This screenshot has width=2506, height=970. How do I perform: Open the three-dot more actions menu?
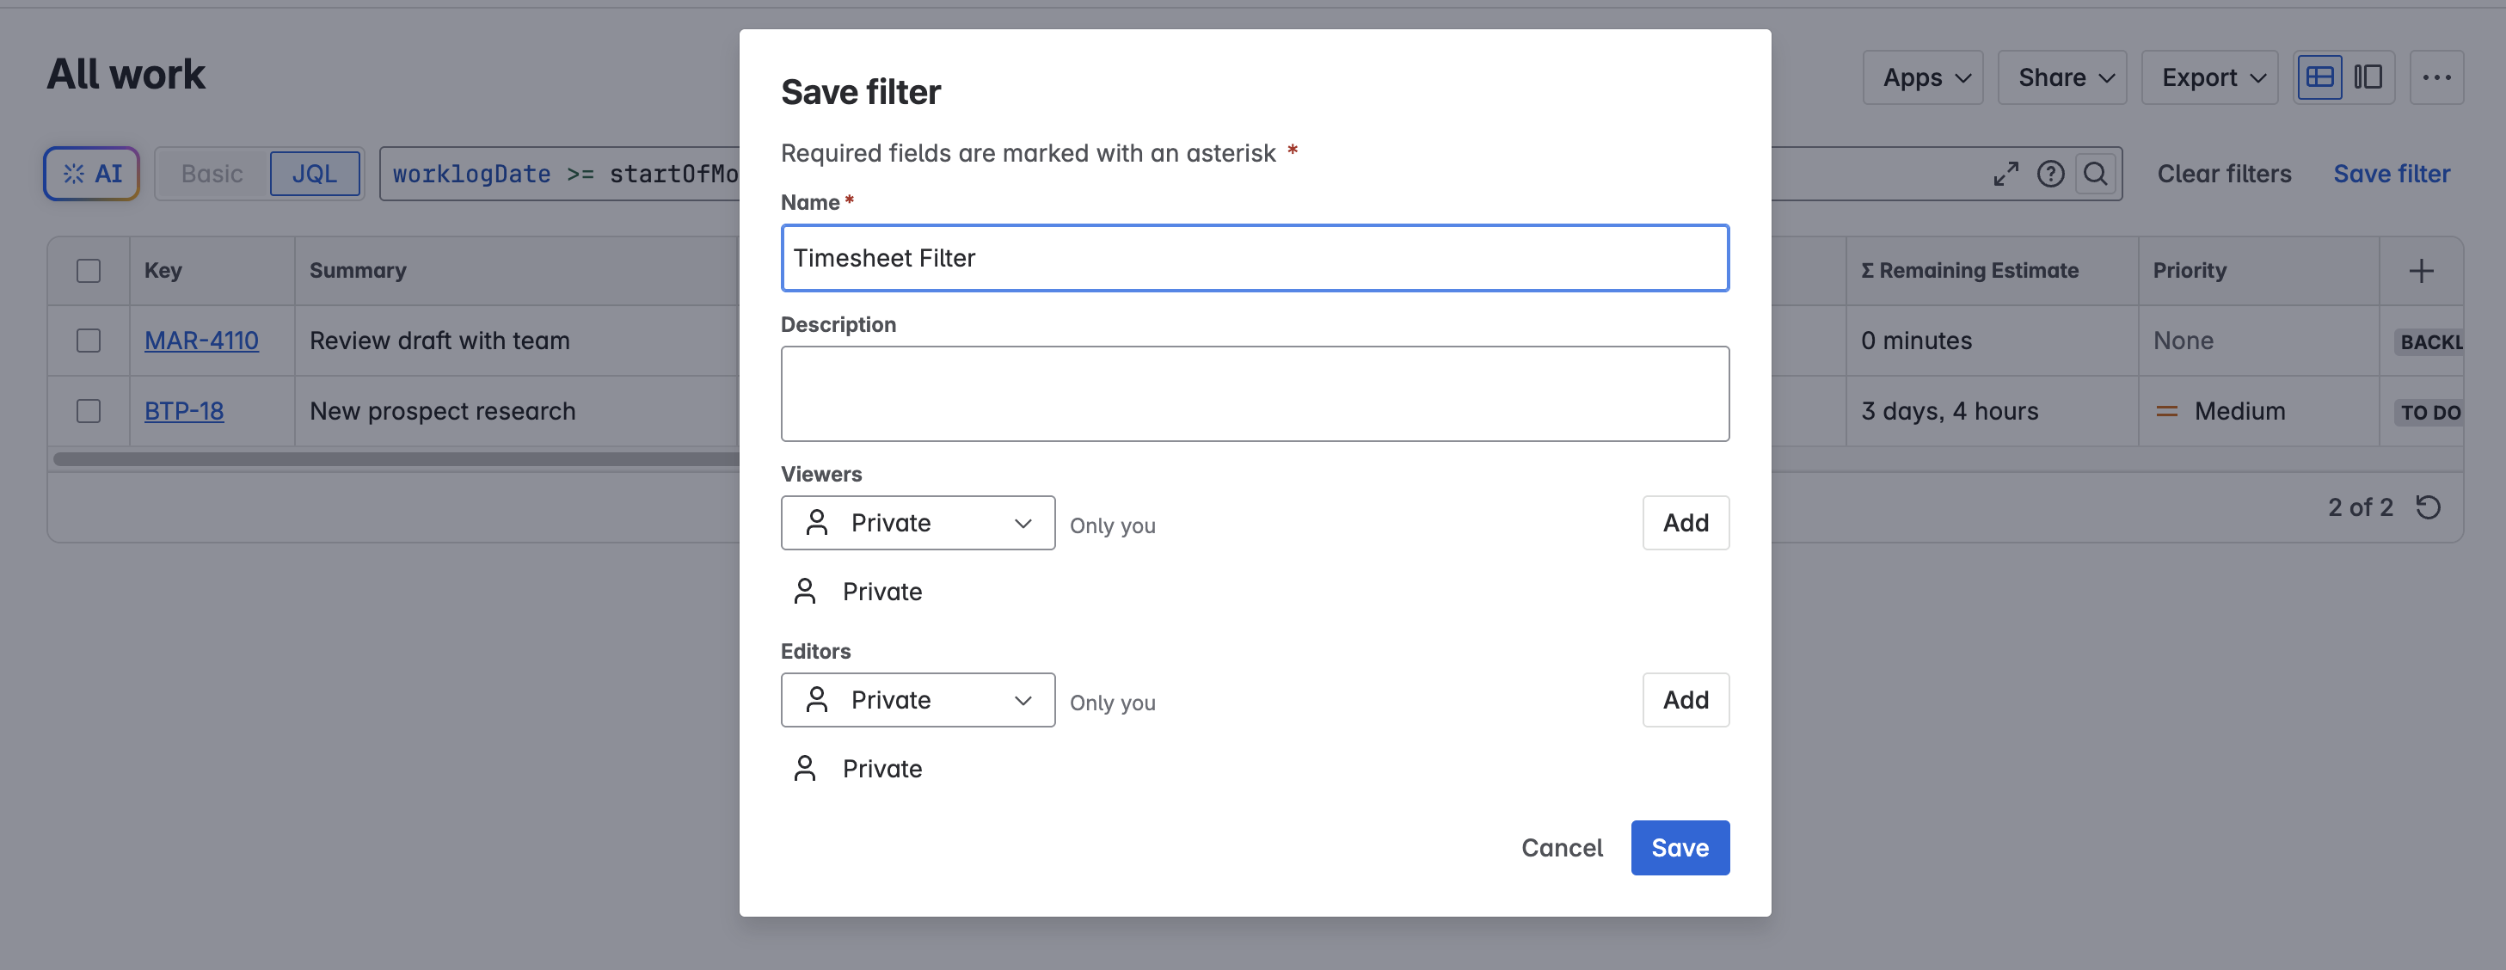coord(2436,77)
